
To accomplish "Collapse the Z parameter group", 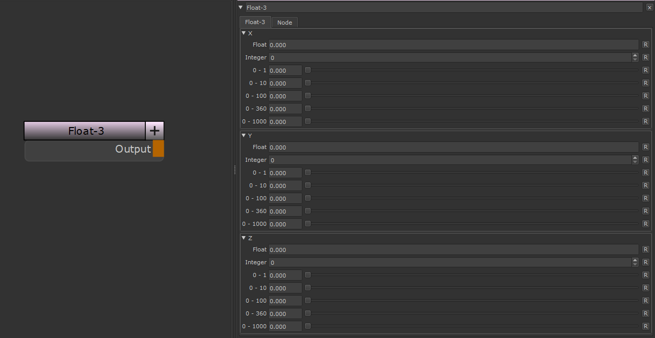I will coord(244,238).
